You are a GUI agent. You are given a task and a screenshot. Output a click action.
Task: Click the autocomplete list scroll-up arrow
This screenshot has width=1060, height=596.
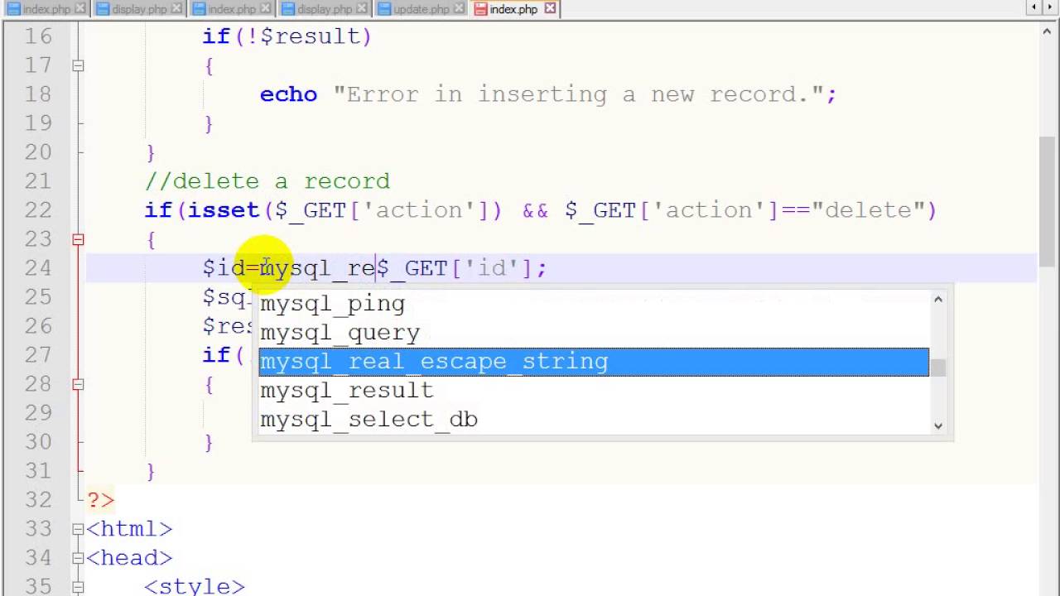click(938, 299)
